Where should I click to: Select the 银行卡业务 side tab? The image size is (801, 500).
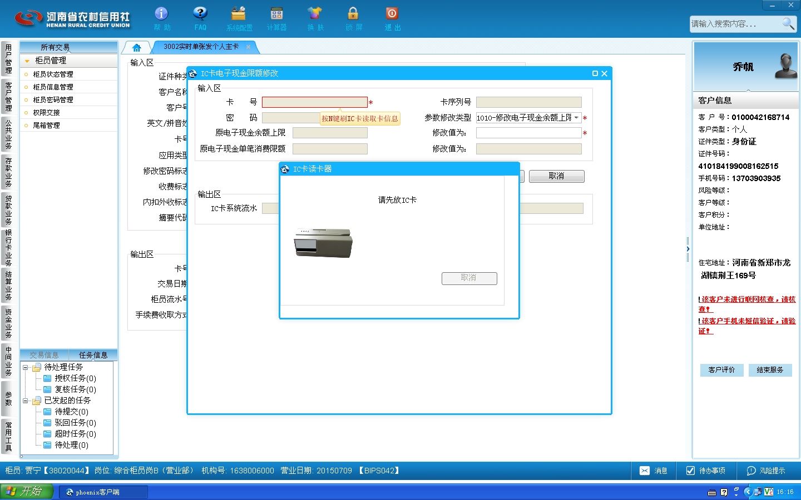tap(8, 248)
